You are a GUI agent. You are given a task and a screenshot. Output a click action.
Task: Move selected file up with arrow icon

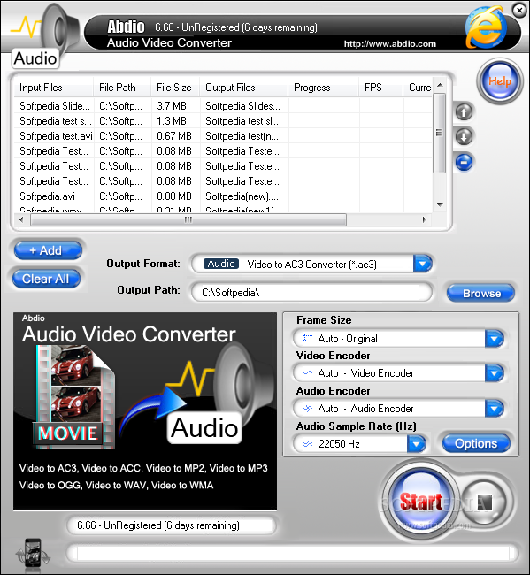click(464, 111)
